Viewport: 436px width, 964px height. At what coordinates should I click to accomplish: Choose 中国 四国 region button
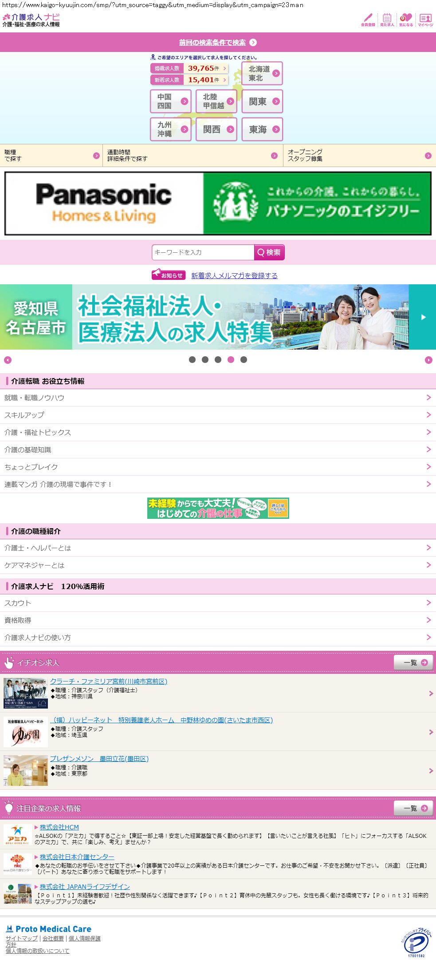click(171, 101)
